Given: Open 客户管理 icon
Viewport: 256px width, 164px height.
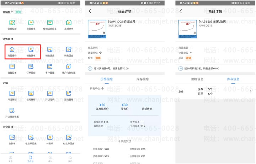Looking at the screenshot, I should point(50,67).
